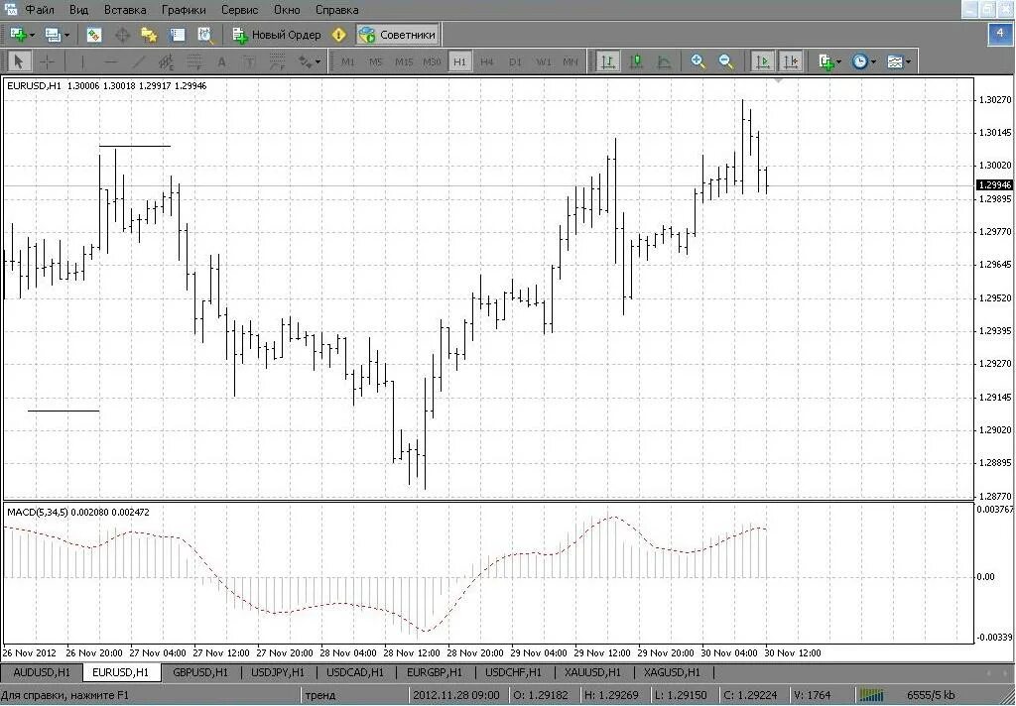Select the Equidistant Channel tool
Screen dimensions: 1016x706
(167, 62)
